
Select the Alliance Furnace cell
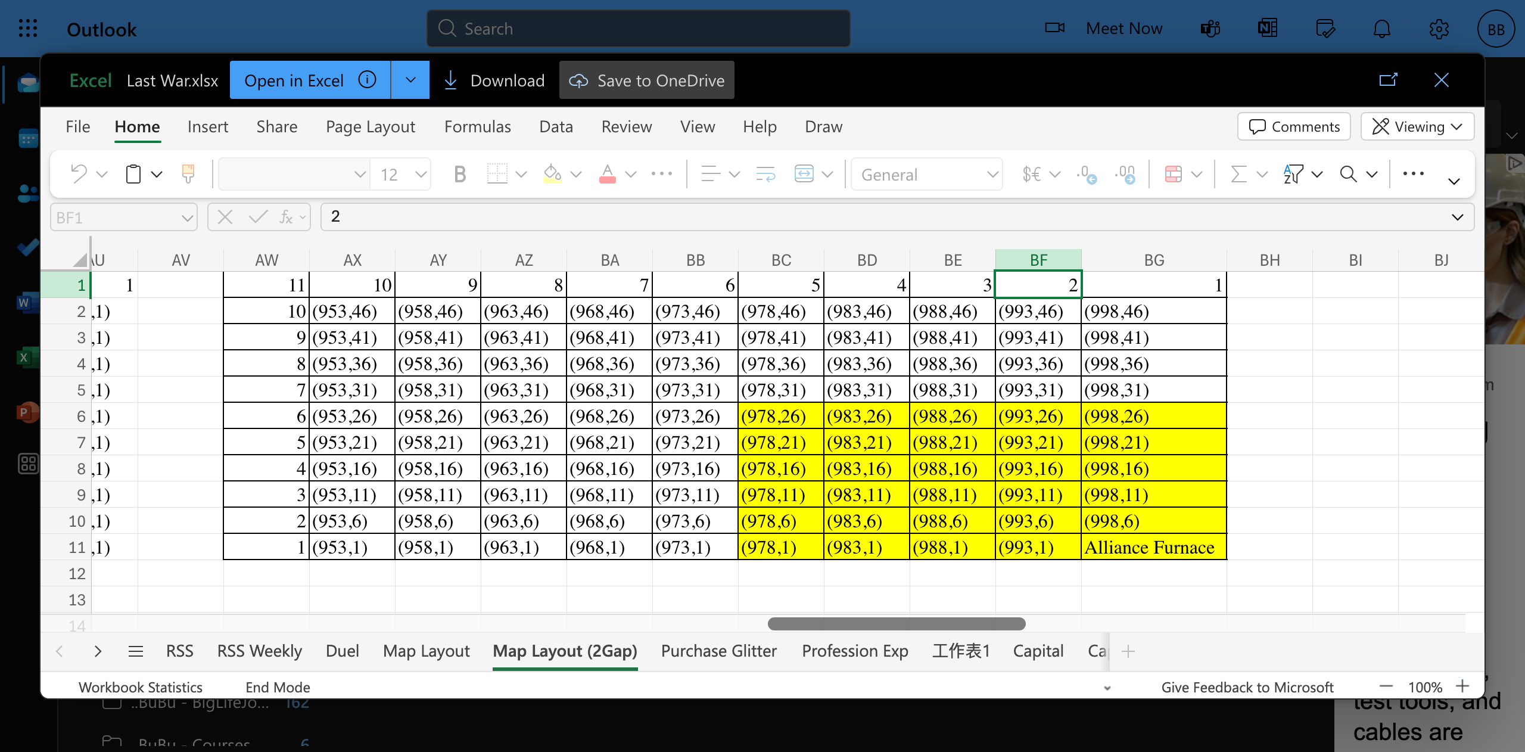point(1154,546)
